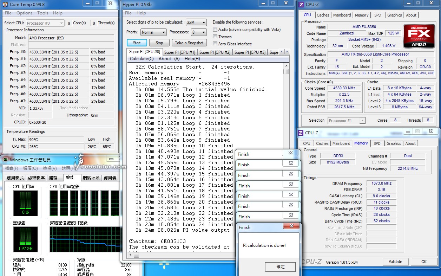Open CPU tab in lower CPU-Z window
Viewport: 441px width, 276px height.
(x=307, y=143)
